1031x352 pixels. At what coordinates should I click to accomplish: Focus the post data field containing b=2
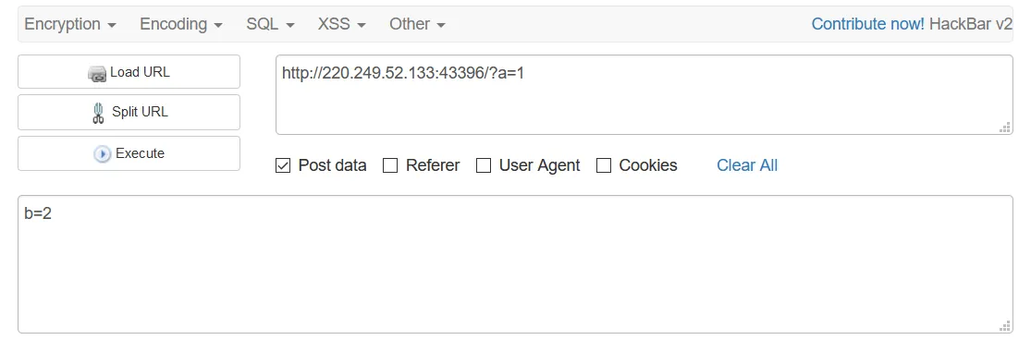[515, 264]
